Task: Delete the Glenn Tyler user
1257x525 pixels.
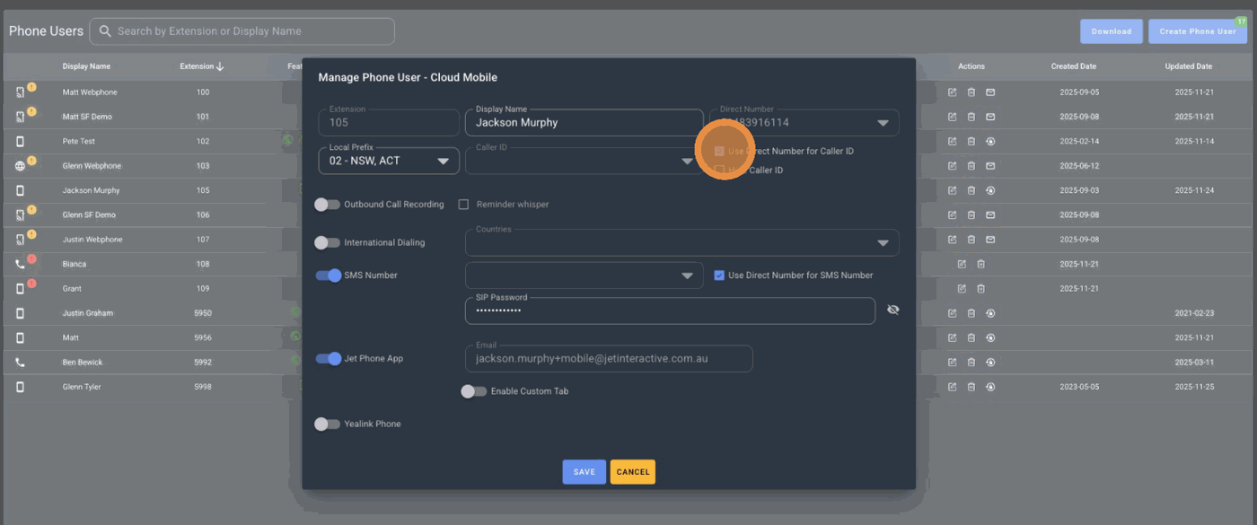Action: [x=971, y=387]
